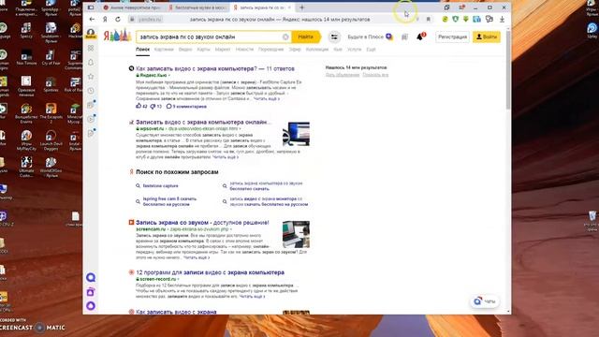The height and width of the screenshot is (337, 599).
Task: Open the Чаты button at bottom right
Action: click(485, 301)
